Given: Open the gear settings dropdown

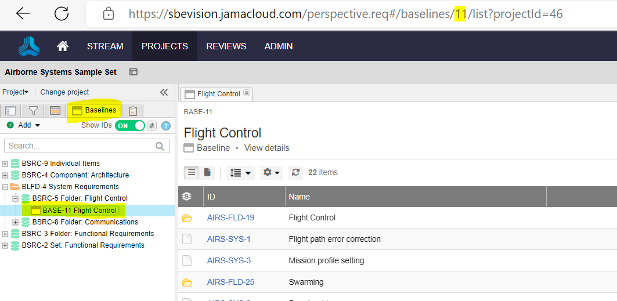Looking at the screenshot, I should [271, 172].
